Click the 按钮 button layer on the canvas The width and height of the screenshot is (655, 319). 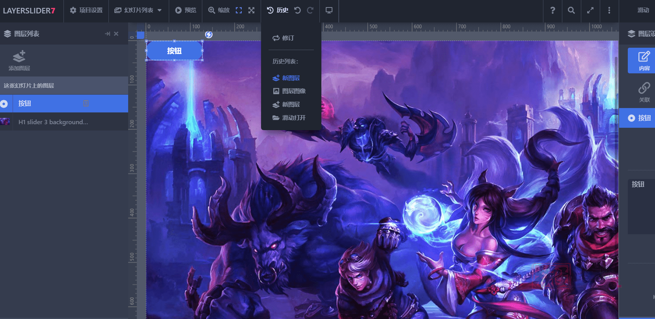coord(174,51)
